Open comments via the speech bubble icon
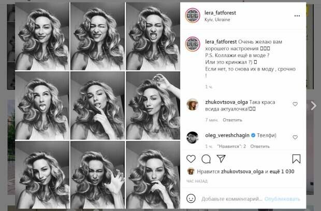 click(206, 159)
